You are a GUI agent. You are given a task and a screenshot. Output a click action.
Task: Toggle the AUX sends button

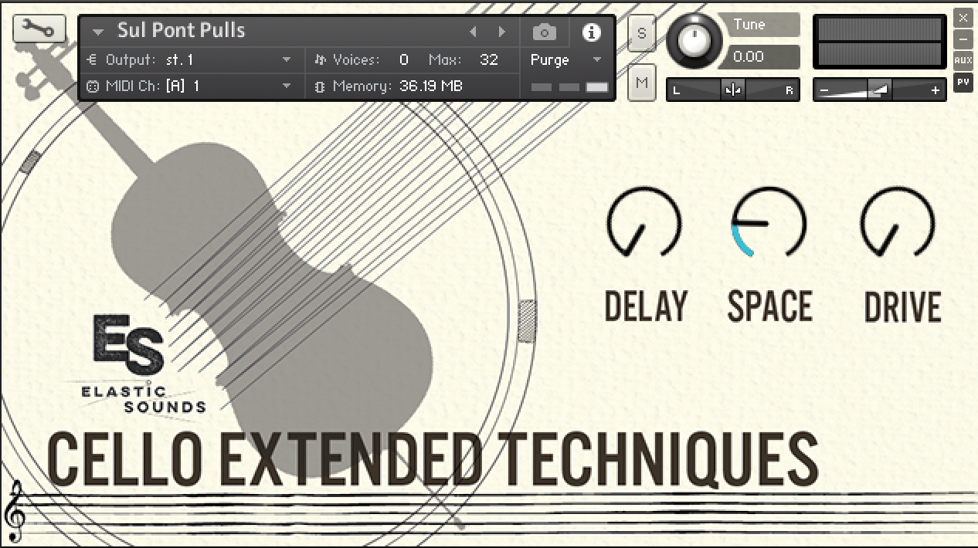coord(963,60)
